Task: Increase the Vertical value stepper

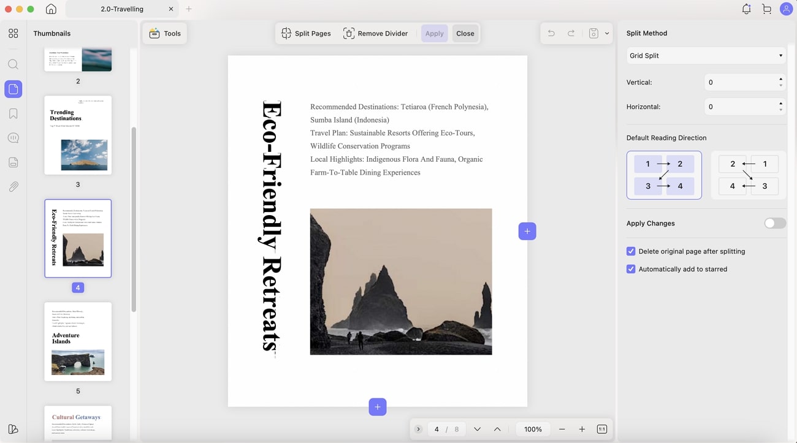Action: (780, 79)
